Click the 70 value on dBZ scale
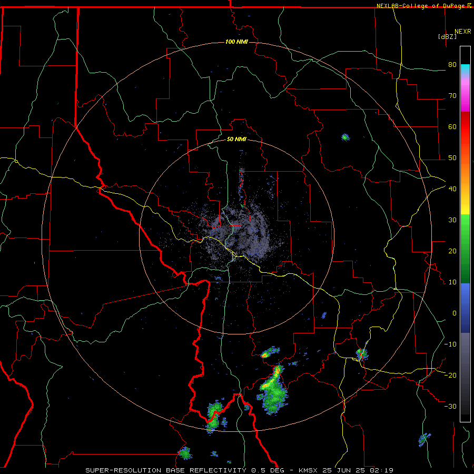 click(x=452, y=96)
